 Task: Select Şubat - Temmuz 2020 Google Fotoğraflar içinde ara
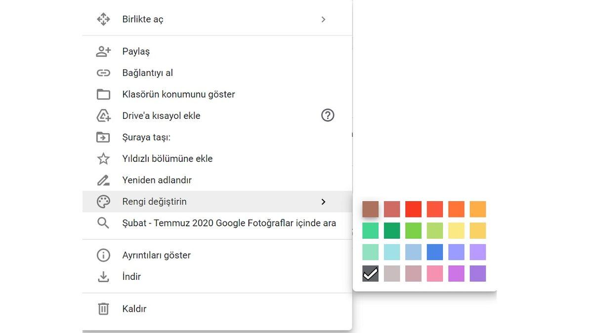[x=229, y=223]
